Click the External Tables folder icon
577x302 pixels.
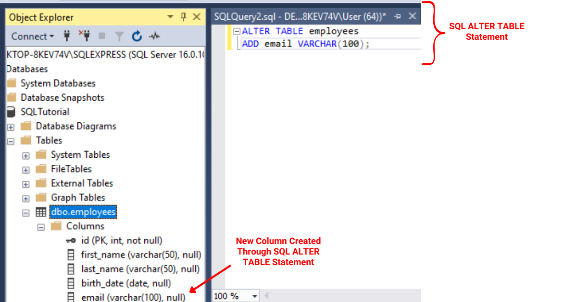[x=41, y=183]
